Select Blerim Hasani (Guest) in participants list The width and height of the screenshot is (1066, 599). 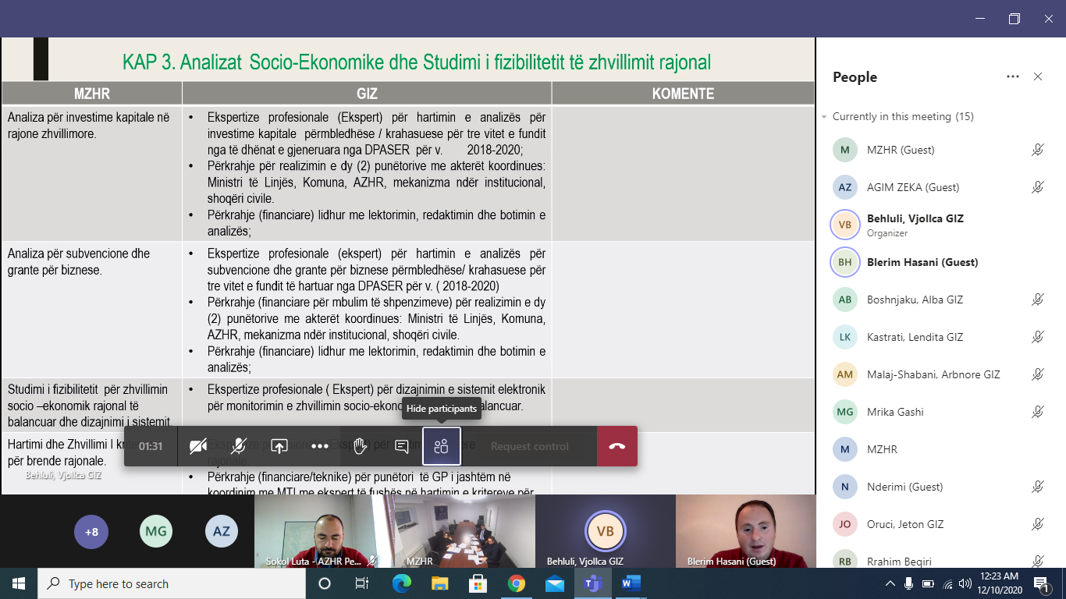(x=921, y=262)
